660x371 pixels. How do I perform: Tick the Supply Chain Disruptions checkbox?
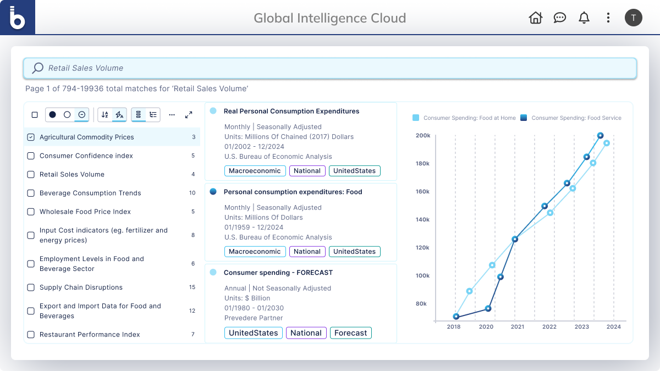pos(31,287)
